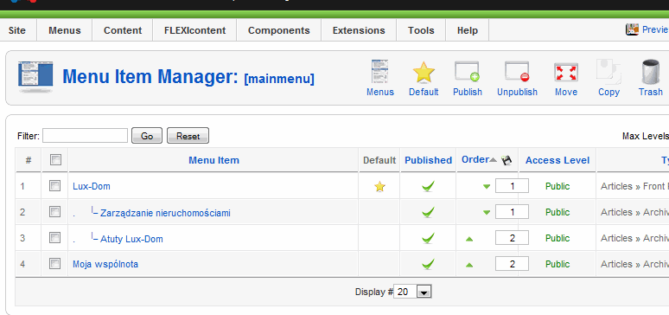The image size is (669, 315).
Task: Click the order field for Atuty Lux-Dom
Action: 512,238
